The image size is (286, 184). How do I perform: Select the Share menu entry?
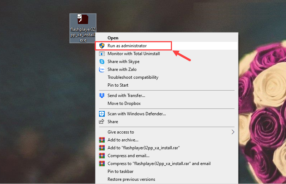(167, 121)
